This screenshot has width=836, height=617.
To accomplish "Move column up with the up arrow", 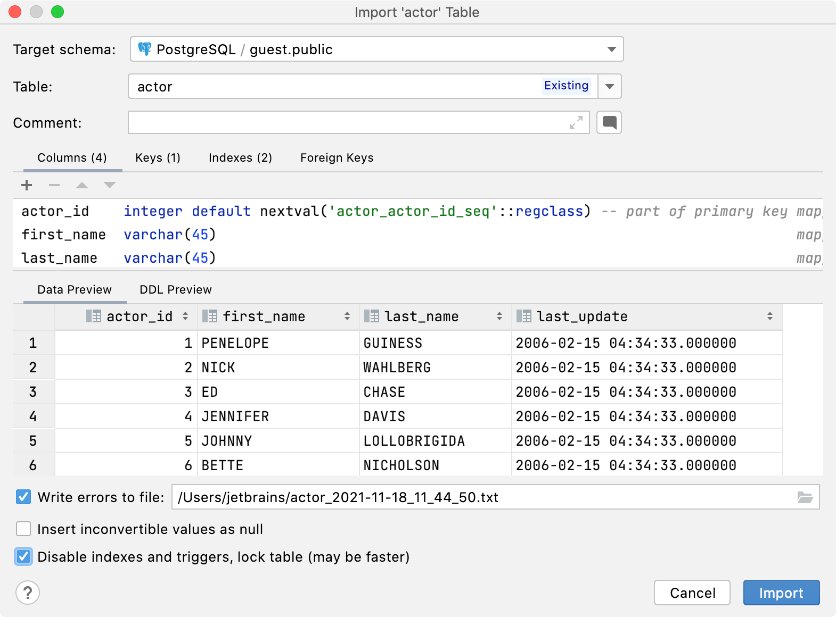I will pyautogui.click(x=82, y=185).
